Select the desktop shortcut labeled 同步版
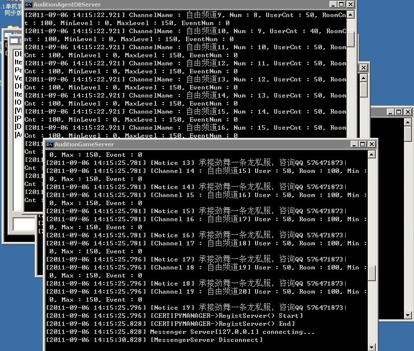 coord(11,13)
